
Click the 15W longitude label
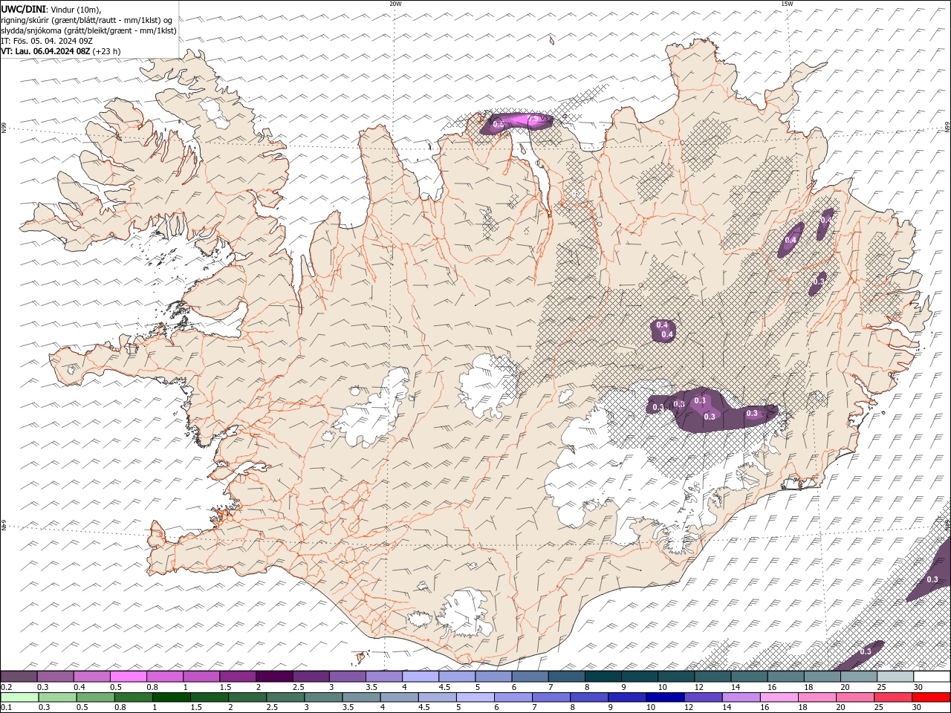[787, 4]
